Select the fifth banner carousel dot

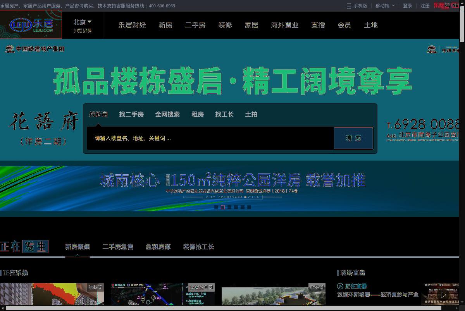[243, 207]
